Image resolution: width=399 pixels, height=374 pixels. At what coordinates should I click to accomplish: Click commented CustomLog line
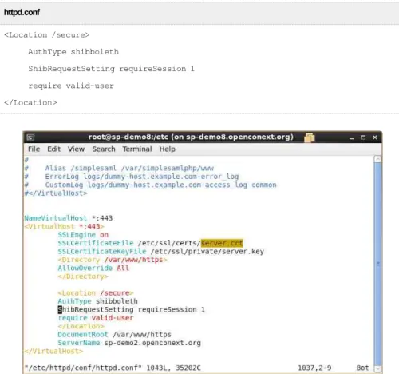[150, 185]
